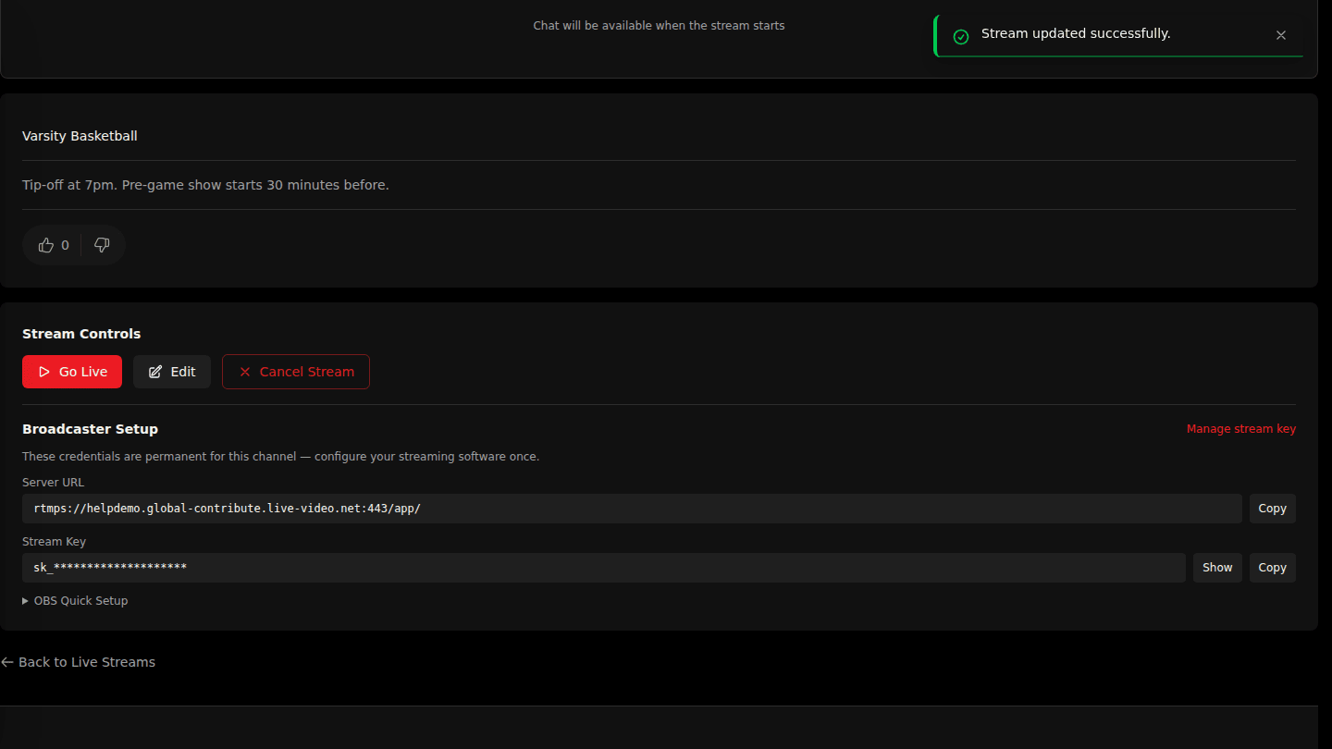Click the 'Stream updated successfully.' toast text
This screenshot has width=1332, height=749.
click(1076, 33)
